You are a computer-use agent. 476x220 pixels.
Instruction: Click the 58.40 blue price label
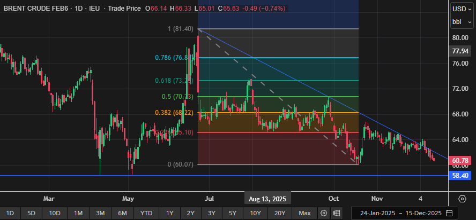click(x=461, y=175)
